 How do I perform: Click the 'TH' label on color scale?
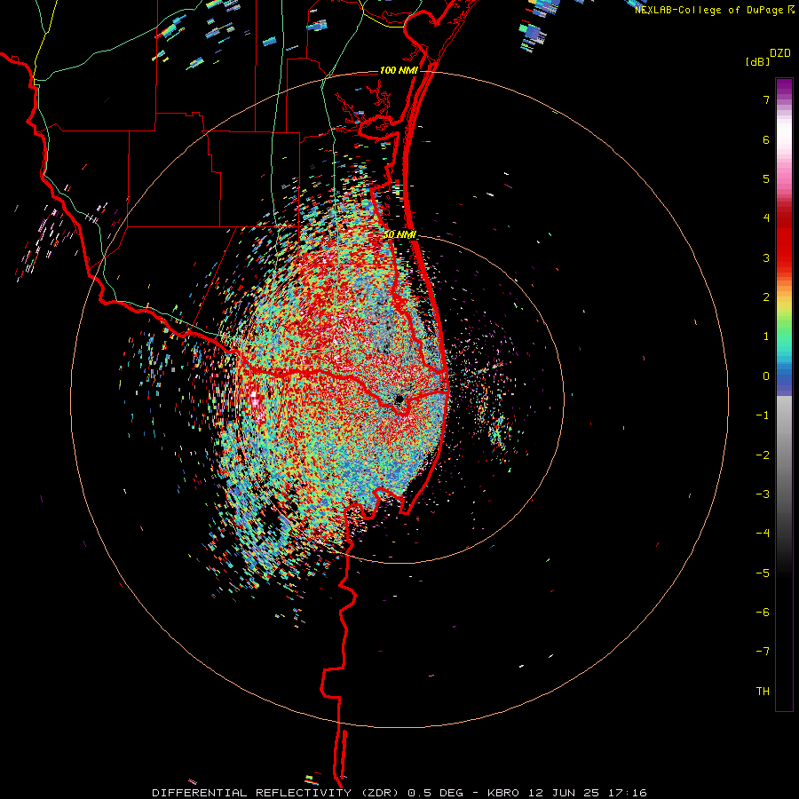pyautogui.click(x=763, y=692)
